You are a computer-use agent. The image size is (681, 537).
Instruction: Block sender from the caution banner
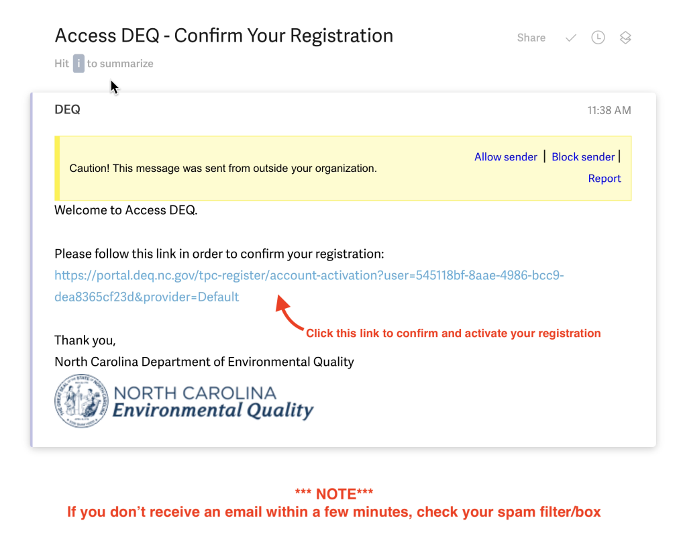pyautogui.click(x=583, y=157)
